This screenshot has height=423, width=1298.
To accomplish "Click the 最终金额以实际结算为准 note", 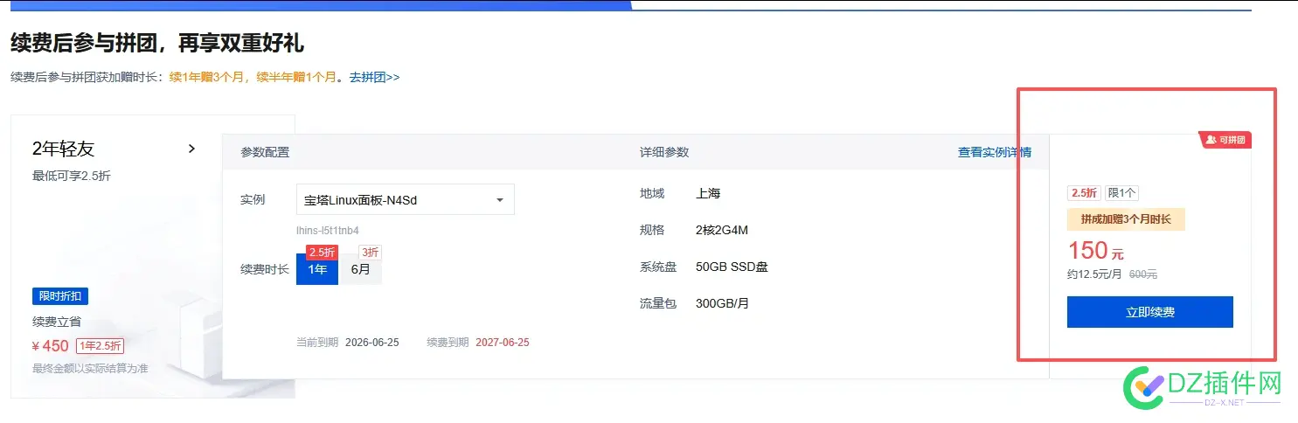I will 90,368.
